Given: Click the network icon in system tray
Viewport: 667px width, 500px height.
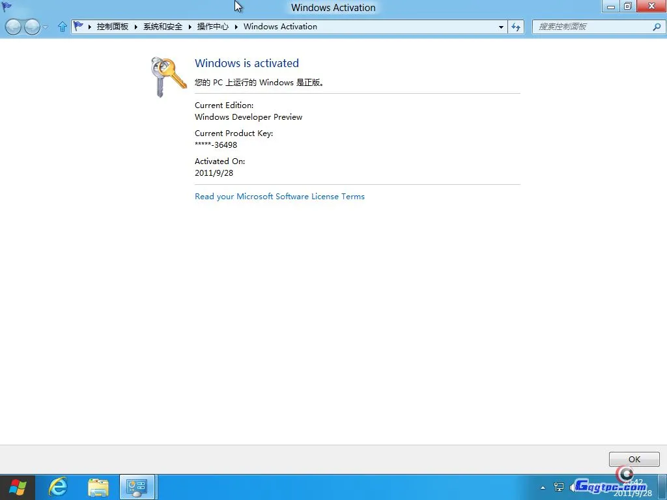Looking at the screenshot, I should tap(559, 487).
